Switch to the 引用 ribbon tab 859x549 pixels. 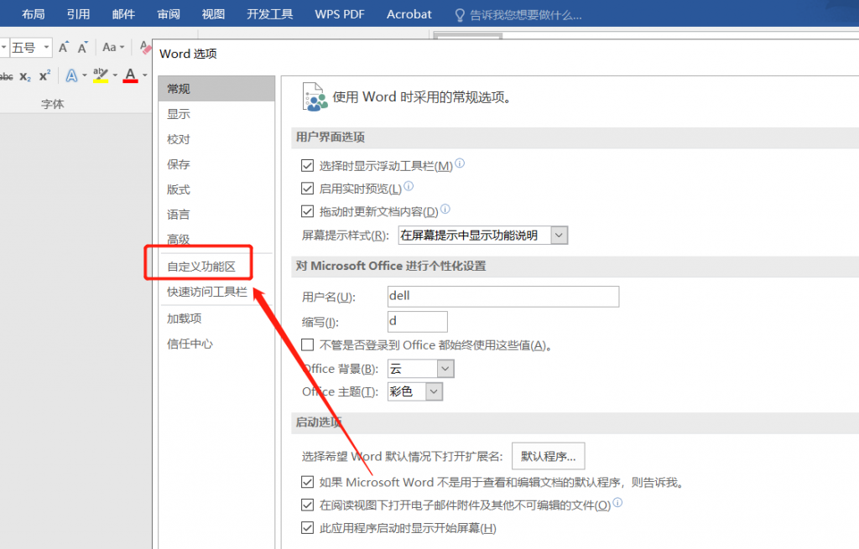point(78,14)
